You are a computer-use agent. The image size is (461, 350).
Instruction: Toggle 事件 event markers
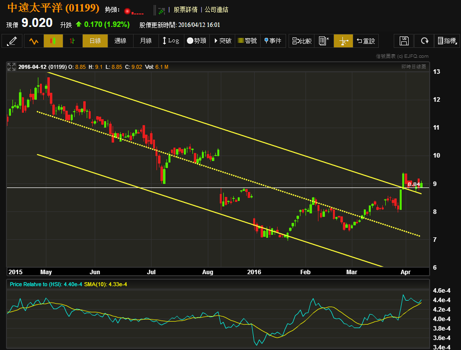point(273,41)
